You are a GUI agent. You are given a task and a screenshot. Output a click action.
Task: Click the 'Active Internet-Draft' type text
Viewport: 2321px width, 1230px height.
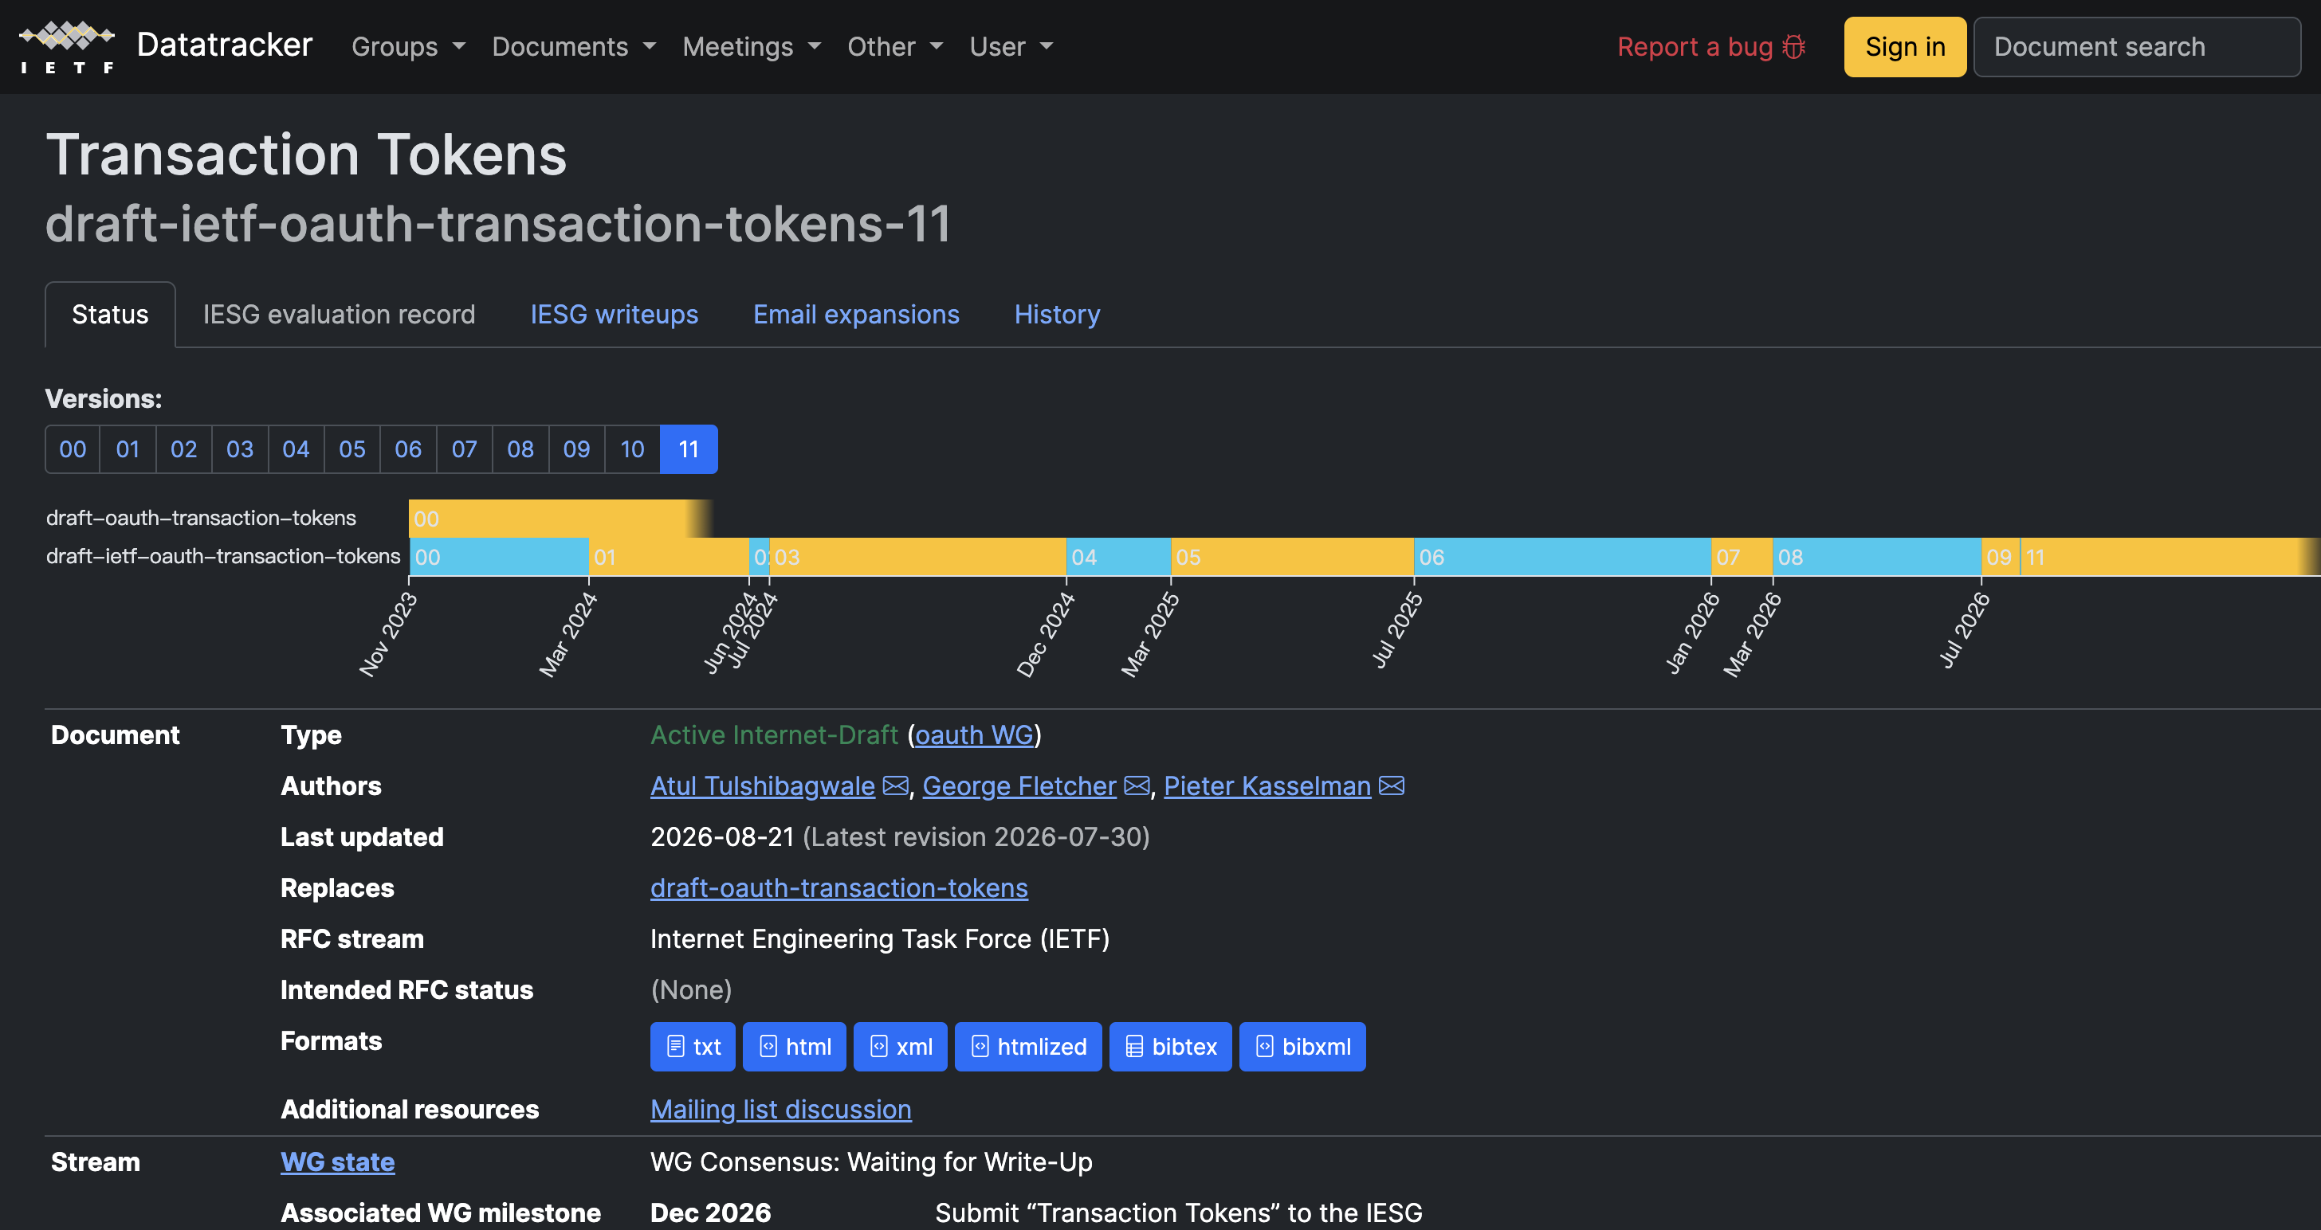[x=774, y=734]
